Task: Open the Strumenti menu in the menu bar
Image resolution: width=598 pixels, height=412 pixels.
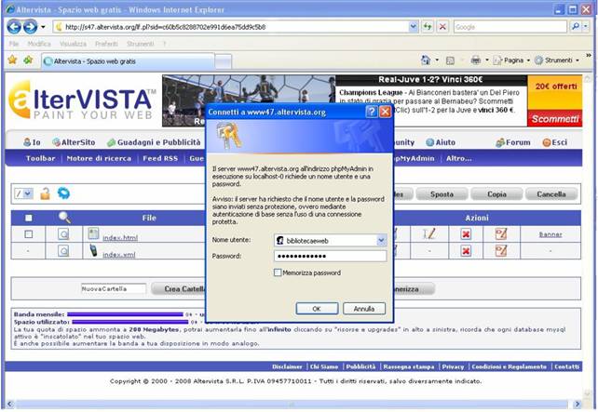Action: [140, 44]
